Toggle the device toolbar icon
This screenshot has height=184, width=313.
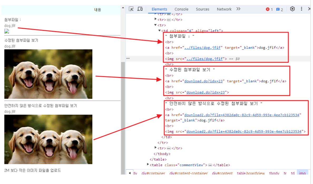pyautogui.click(x=140, y=9)
